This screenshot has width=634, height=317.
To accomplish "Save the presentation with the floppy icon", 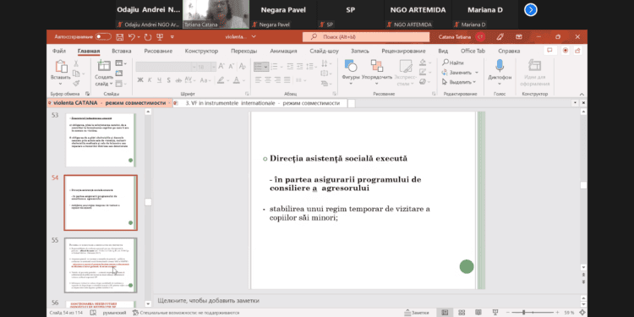I will point(120,37).
